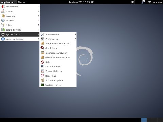Click the Sound & Video icon
The height and width of the screenshot is (122, 163).
(3, 29)
